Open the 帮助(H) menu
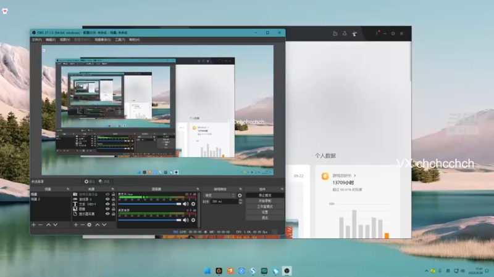494x277 pixels. coord(134,40)
